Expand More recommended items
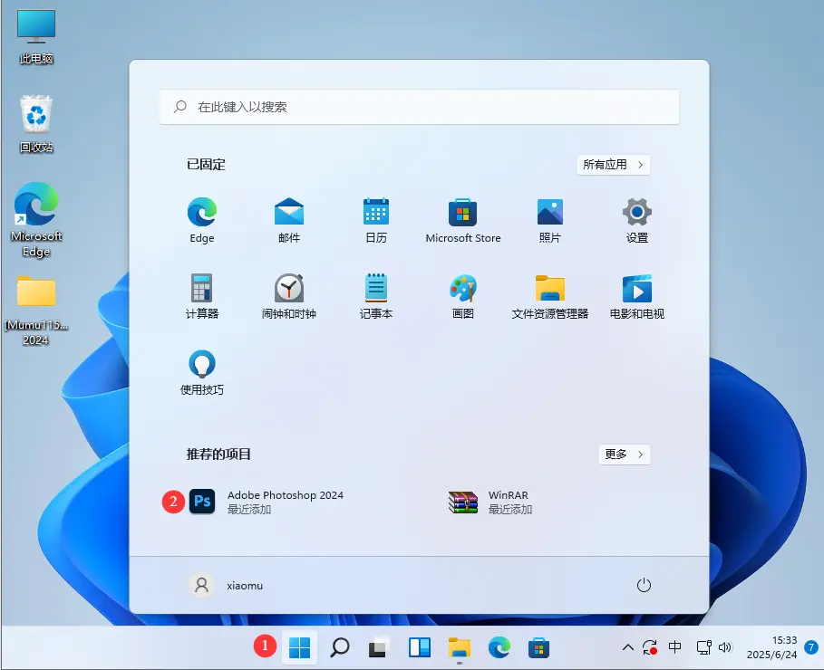Image resolution: width=824 pixels, height=670 pixels. (625, 455)
